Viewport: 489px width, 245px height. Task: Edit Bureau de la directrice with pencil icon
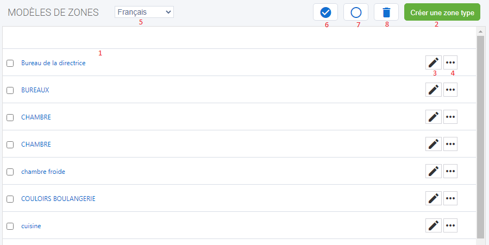click(x=433, y=62)
